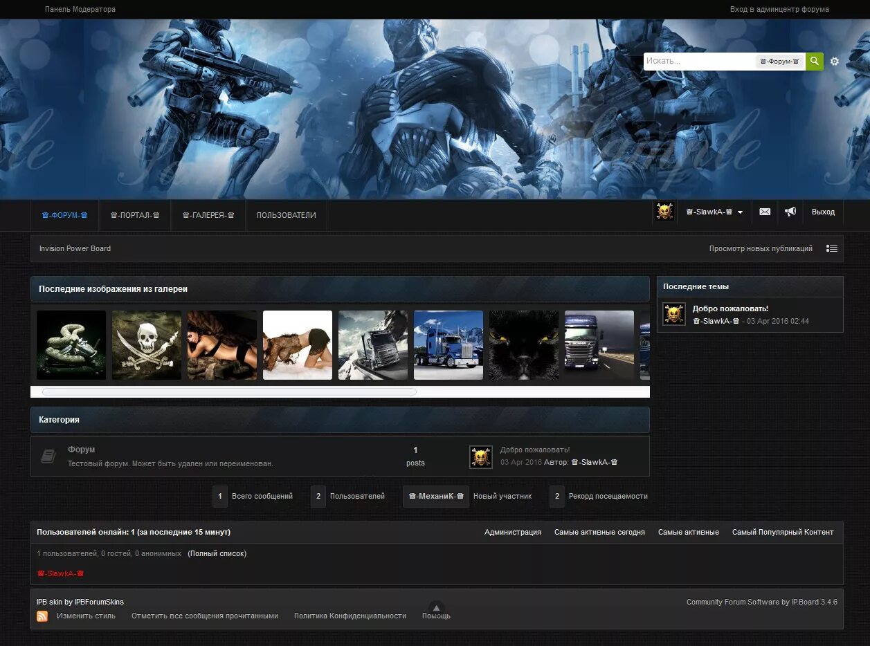
Task: Click Рекорд посещаемости statistic label
Action: [608, 496]
